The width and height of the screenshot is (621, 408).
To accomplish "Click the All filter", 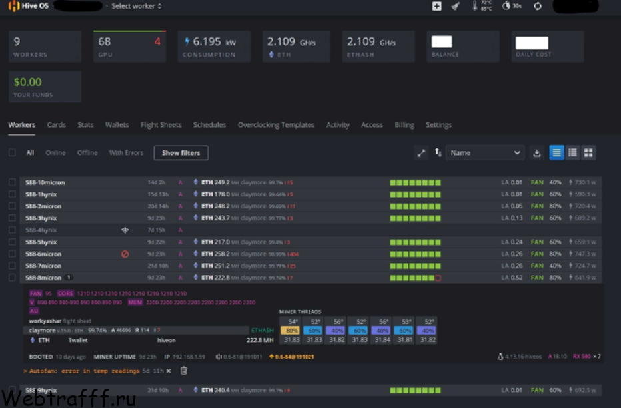I will tap(30, 153).
